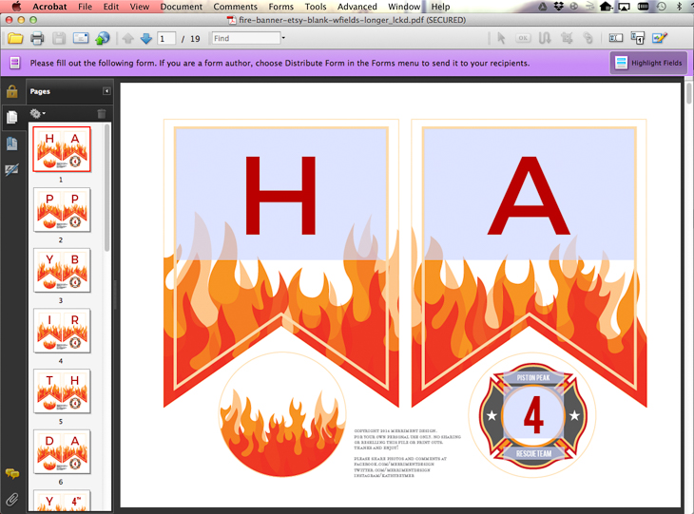This screenshot has height=514, width=694.
Task: Select page 2 thumbnail with P P
Action: click(x=62, y=210)
